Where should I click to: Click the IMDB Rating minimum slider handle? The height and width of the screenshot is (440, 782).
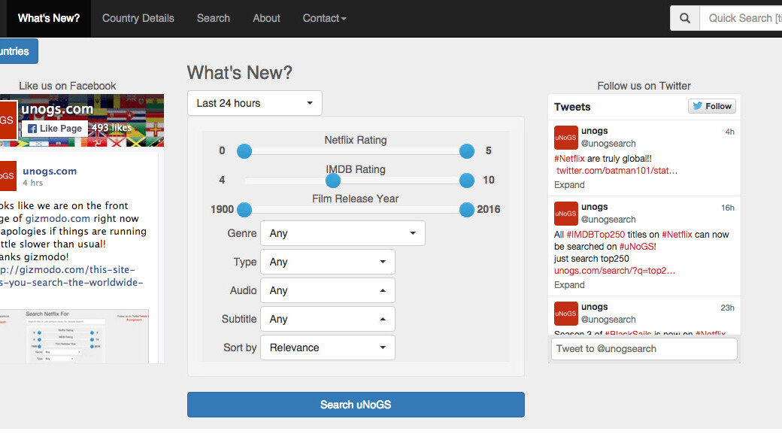click(x=332, y=181)
